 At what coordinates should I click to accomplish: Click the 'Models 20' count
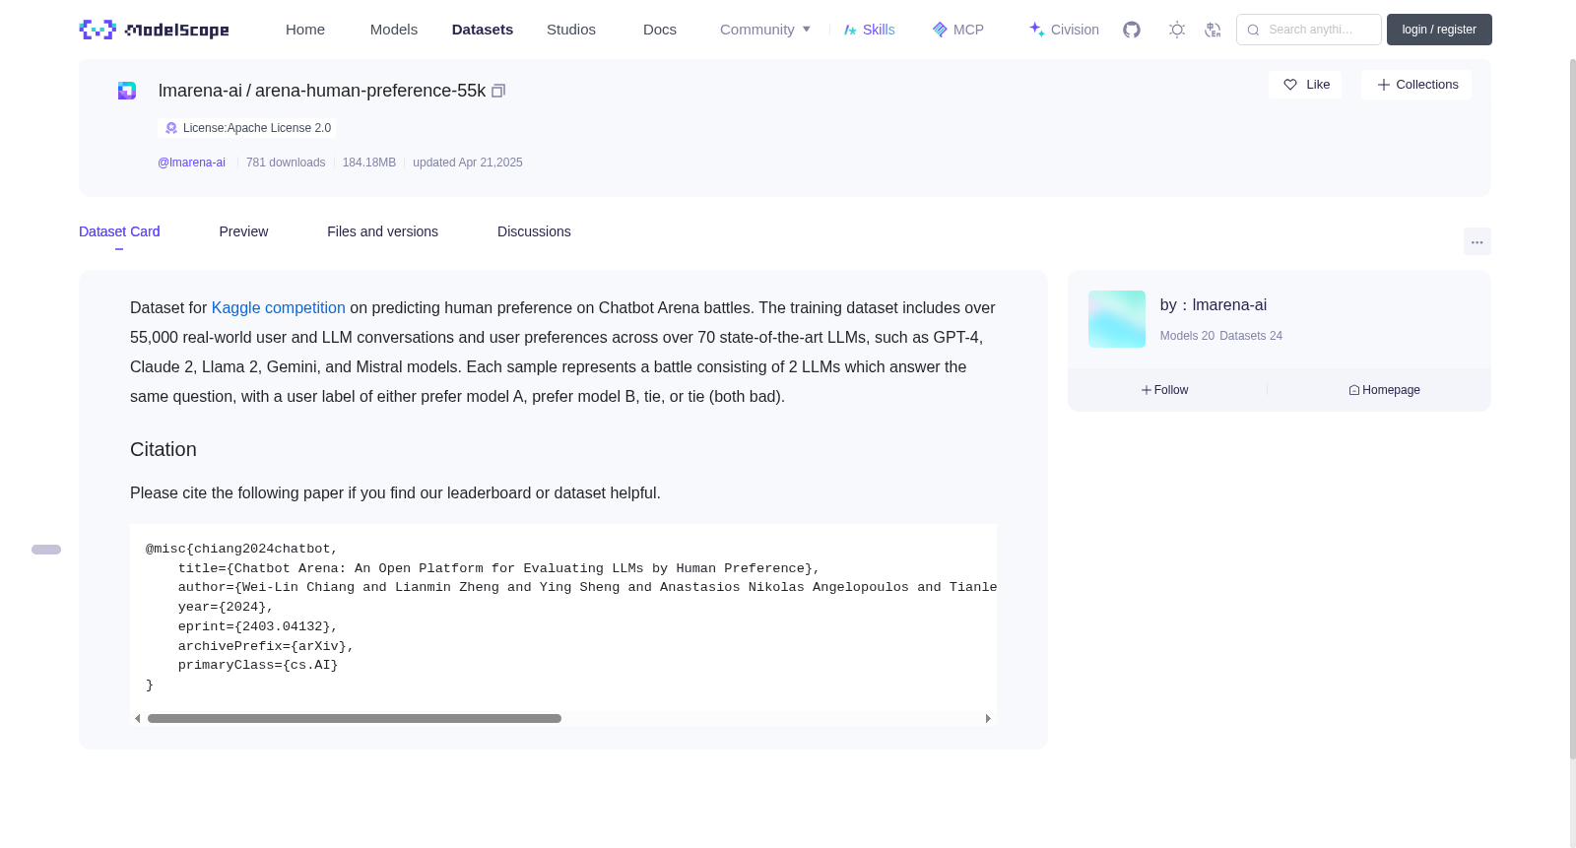pyautogui.click(x=1187, y=336)
